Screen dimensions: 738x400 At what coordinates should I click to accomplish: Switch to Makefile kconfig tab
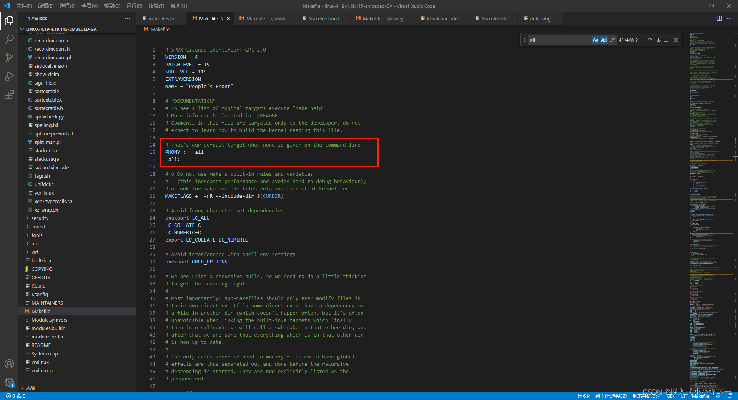pyautogui.click(x=383, y=18)
